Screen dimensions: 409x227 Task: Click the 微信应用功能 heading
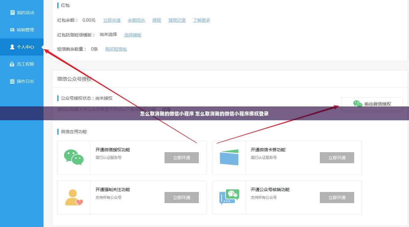coord(74,132)
